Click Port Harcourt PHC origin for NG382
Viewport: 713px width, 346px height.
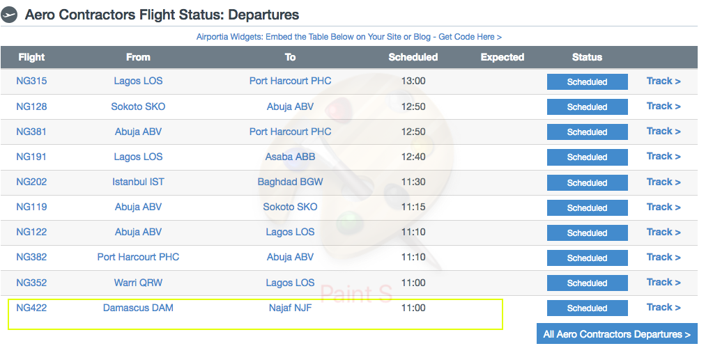pos(138,257)
